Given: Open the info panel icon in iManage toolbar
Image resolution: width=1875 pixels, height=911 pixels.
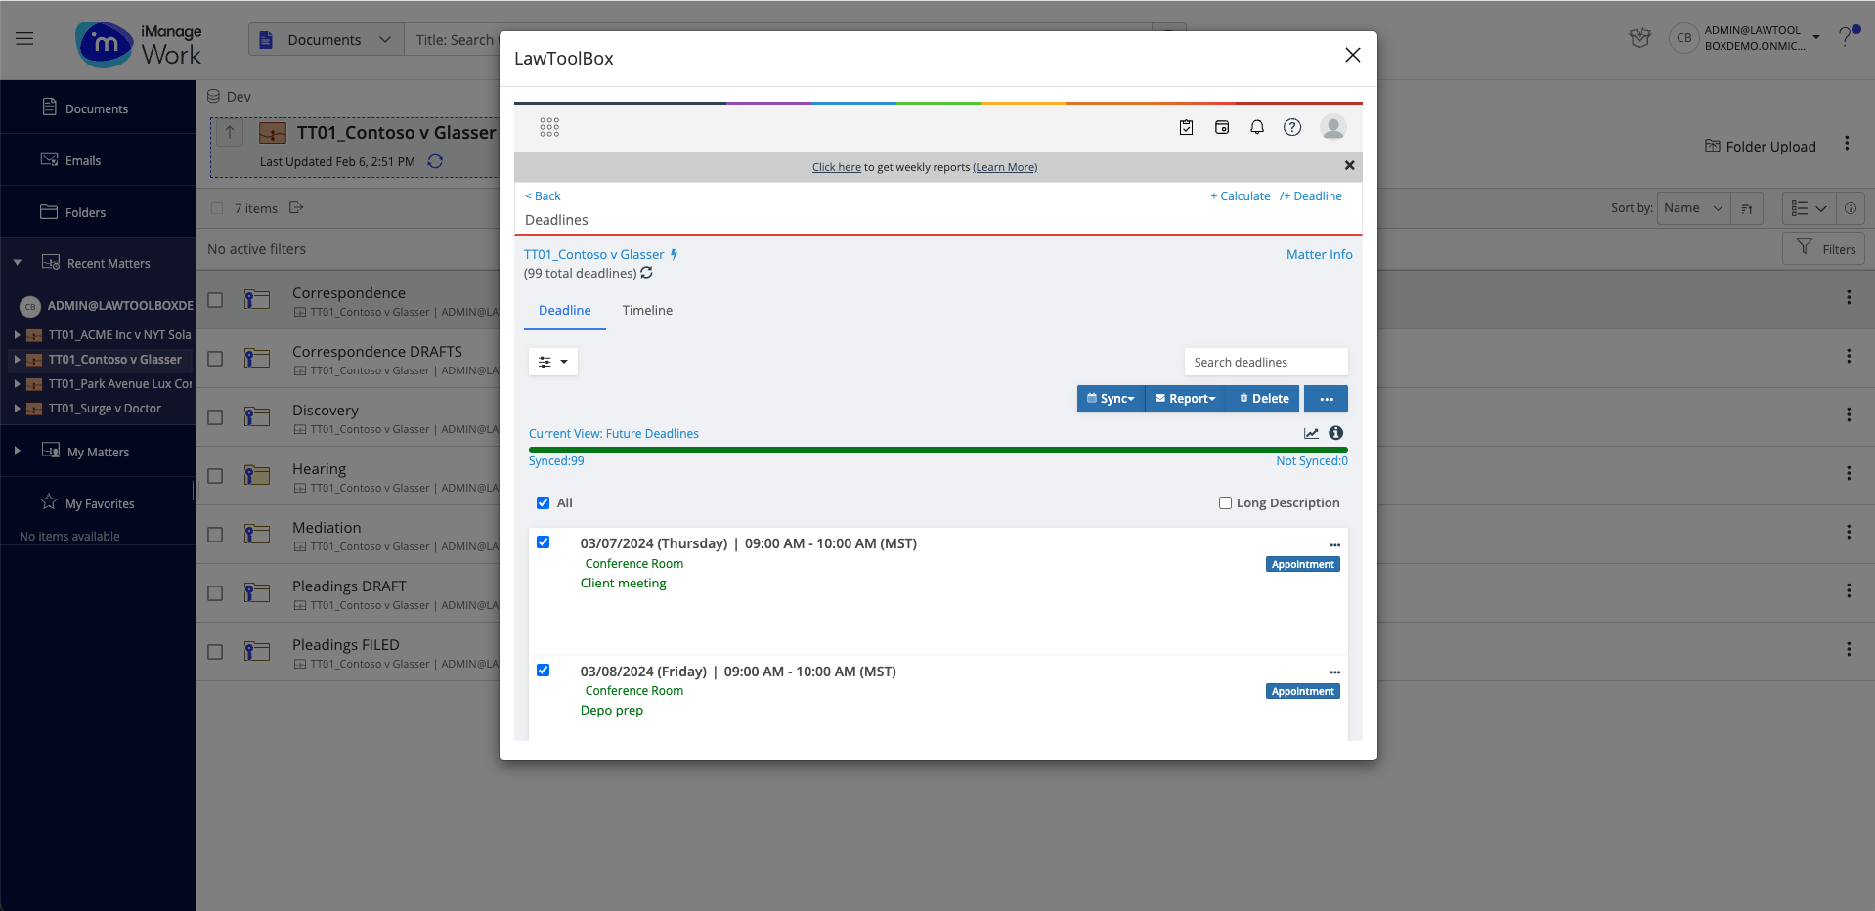Looking at the screenshot, I should (x=1850, y=208).
